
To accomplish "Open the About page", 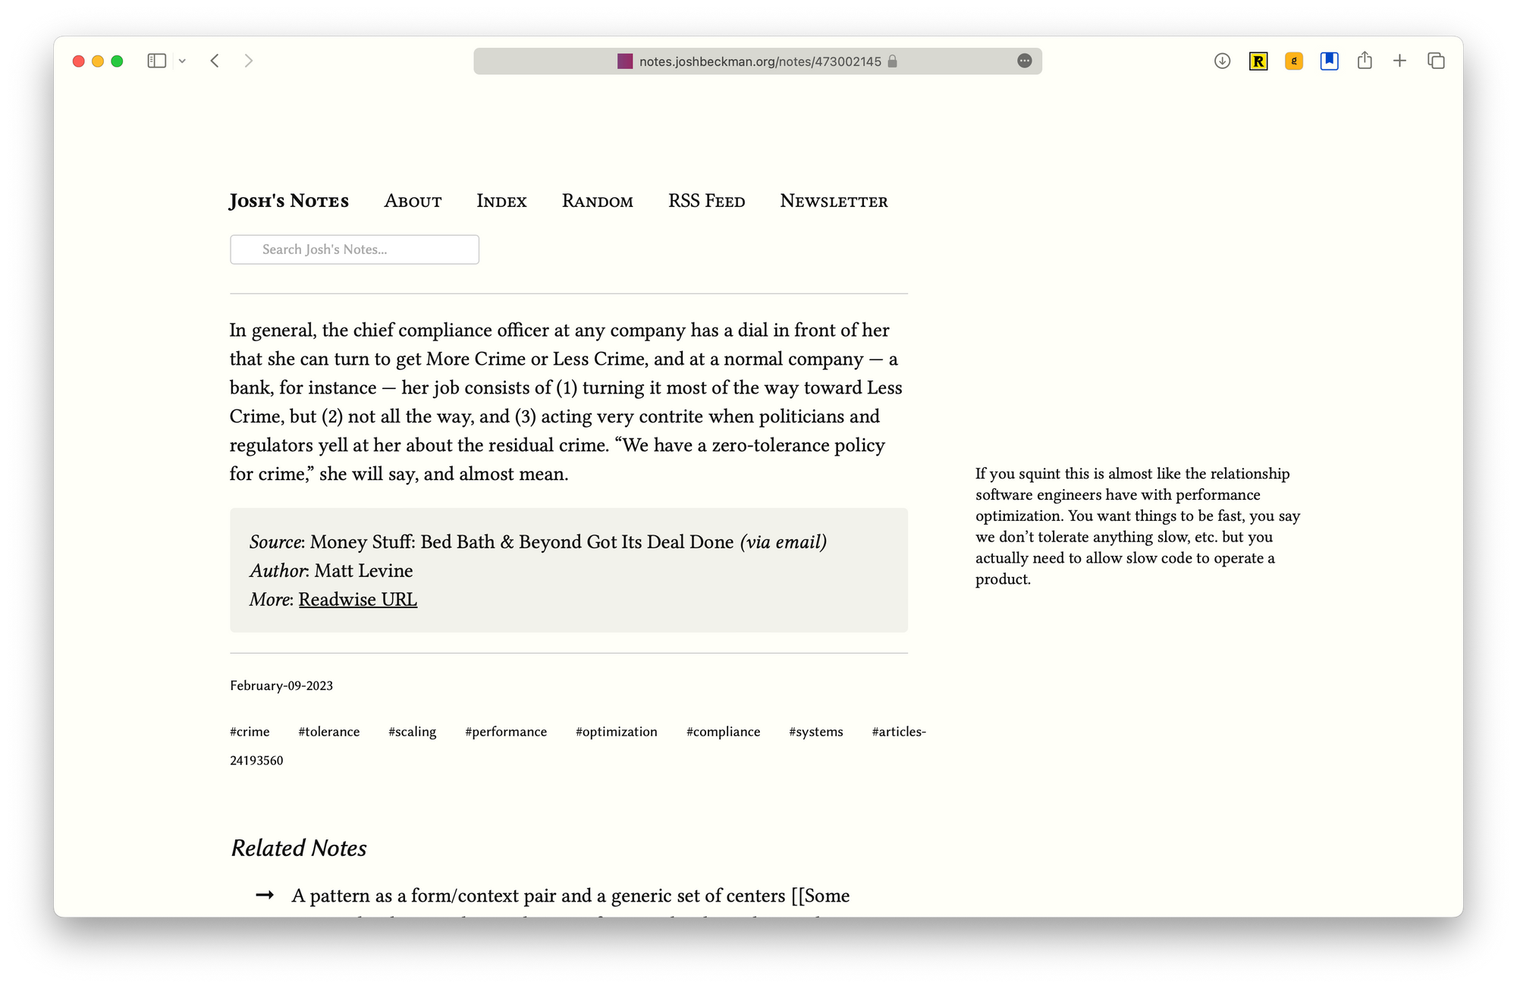I will coord(413,201).
